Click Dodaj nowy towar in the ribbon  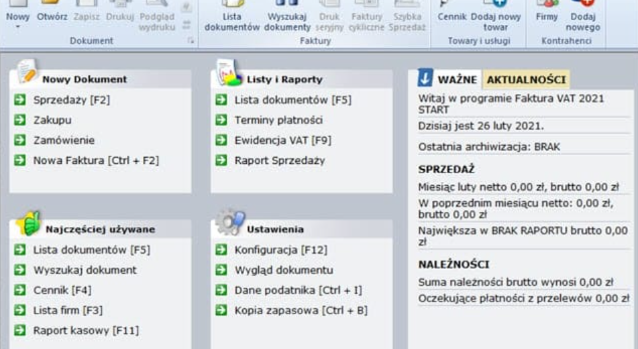(x=496, y=16)
